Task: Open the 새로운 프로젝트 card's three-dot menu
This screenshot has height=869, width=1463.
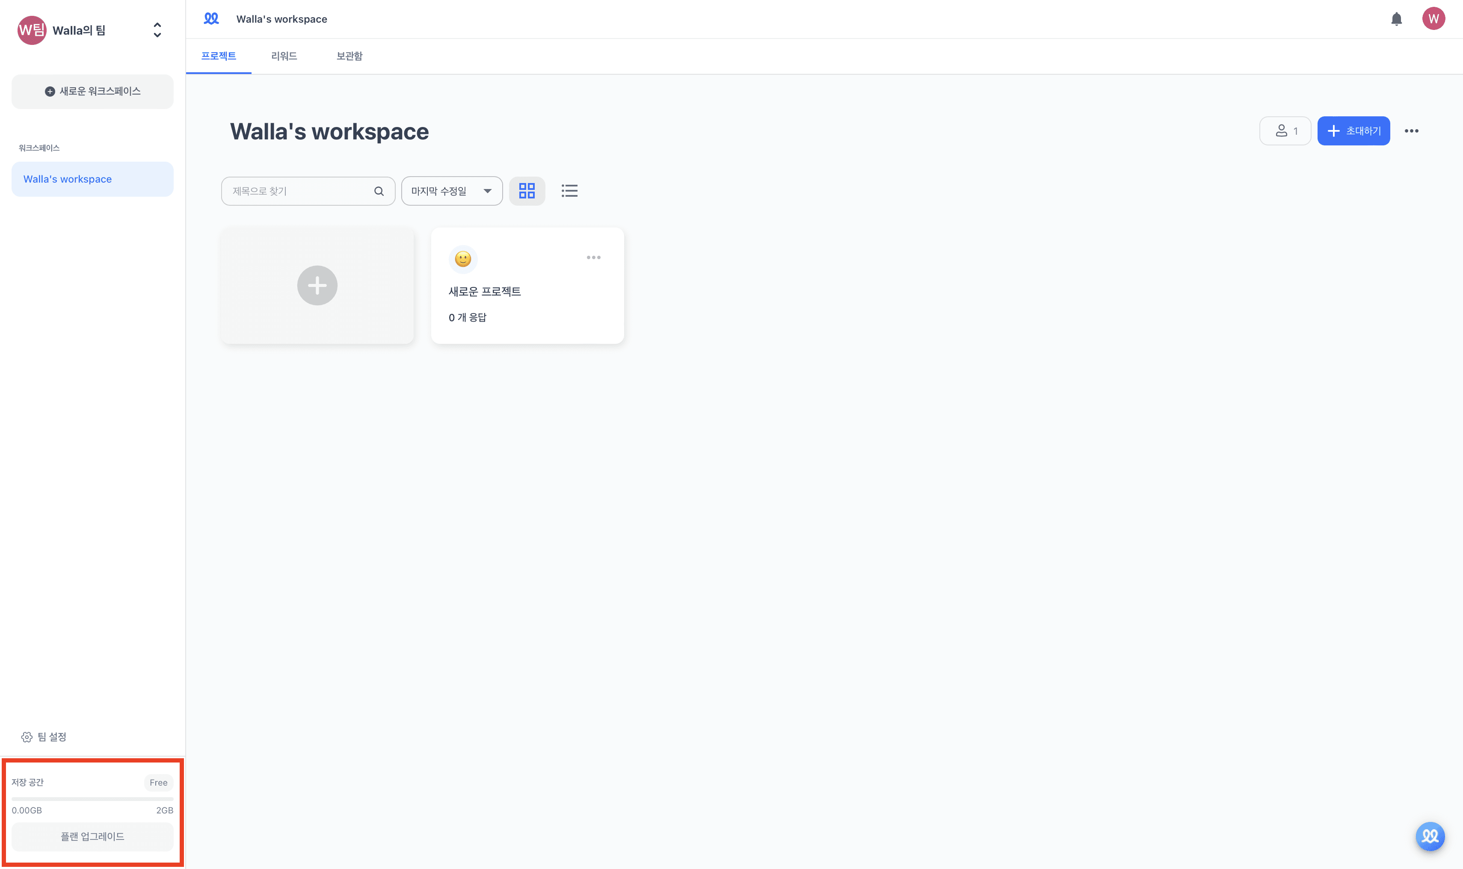Action: pos(593,257)
